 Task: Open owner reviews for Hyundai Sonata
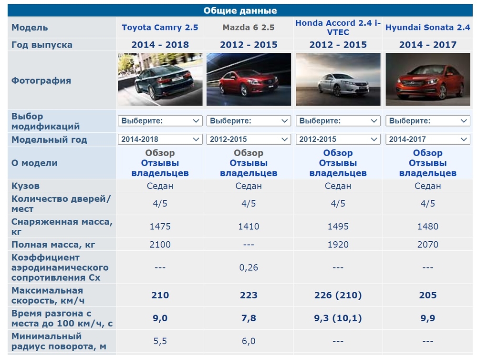(x=428, y=168)
